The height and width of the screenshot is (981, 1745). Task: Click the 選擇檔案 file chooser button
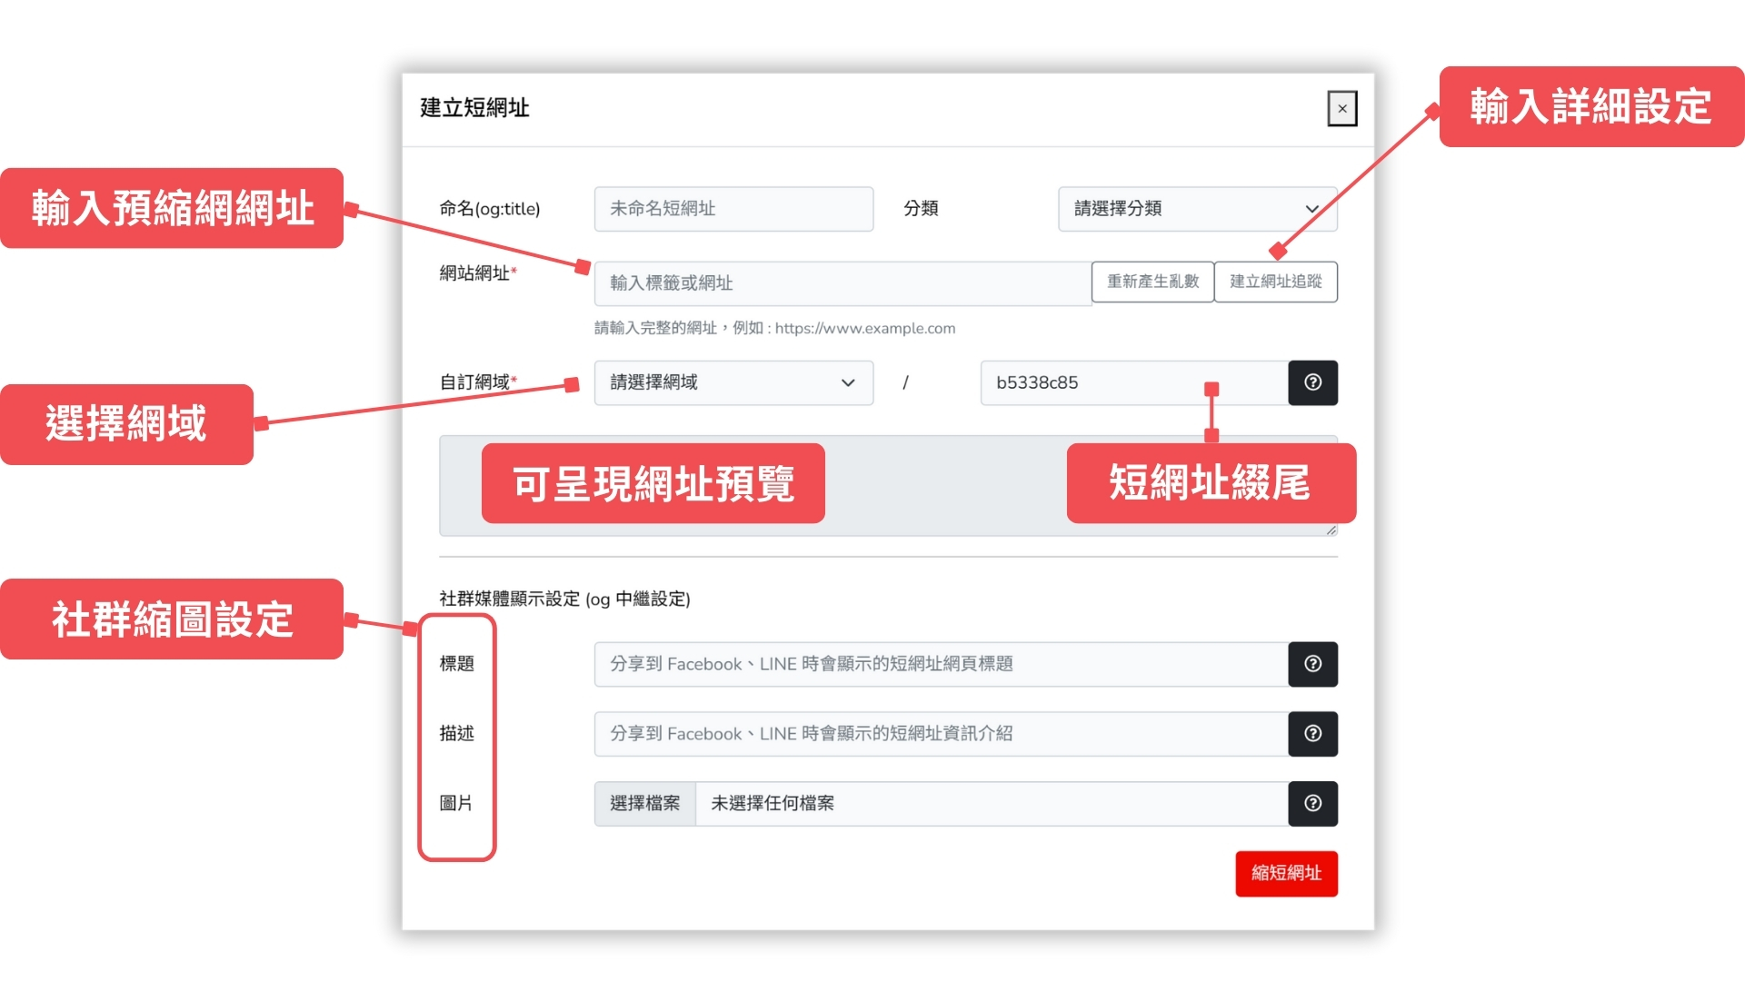point(644,804)
